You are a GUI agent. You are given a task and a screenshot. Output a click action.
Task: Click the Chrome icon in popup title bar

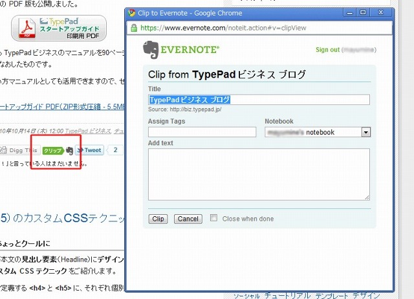tap(131, 13)
